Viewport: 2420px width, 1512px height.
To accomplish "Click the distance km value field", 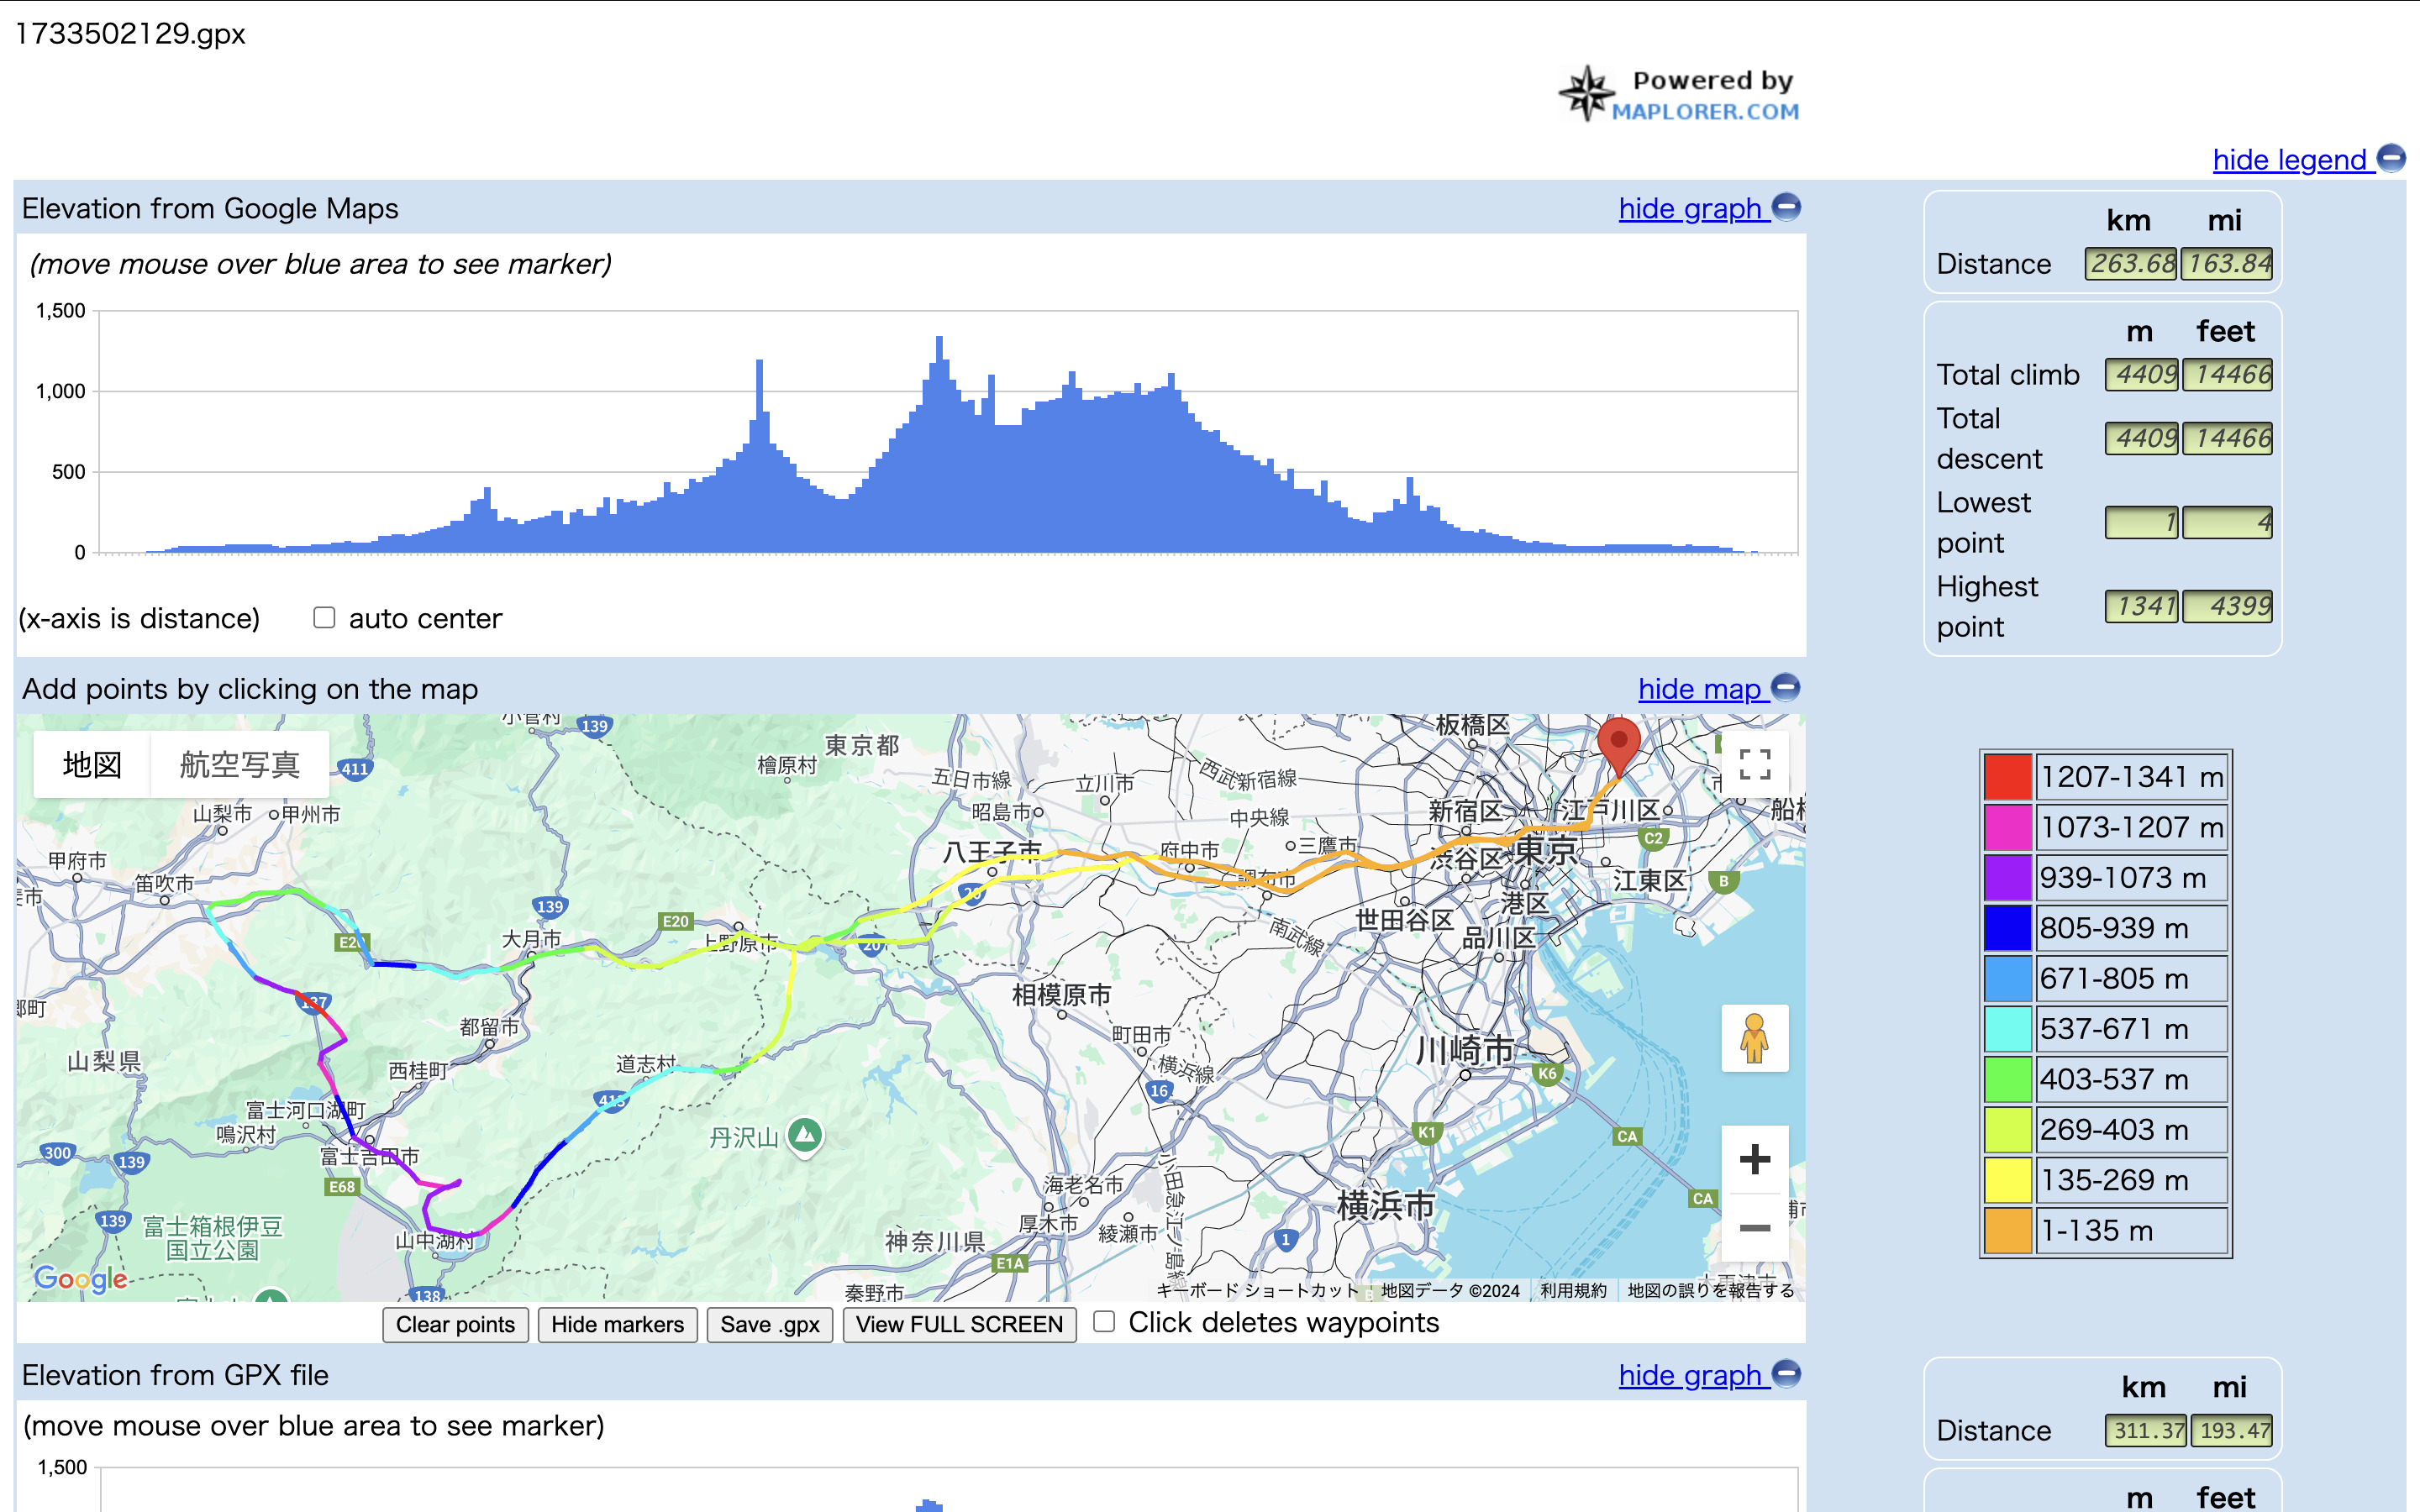I will 2130,264.
